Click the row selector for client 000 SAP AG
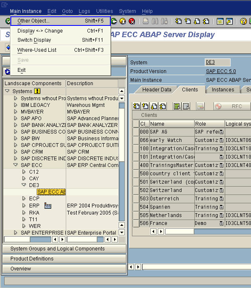 tap(136, 132)
